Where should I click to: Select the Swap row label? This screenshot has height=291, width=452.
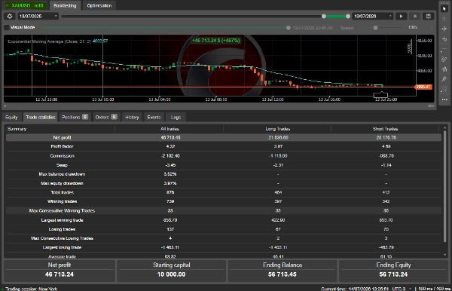click(x=62, y=165)
